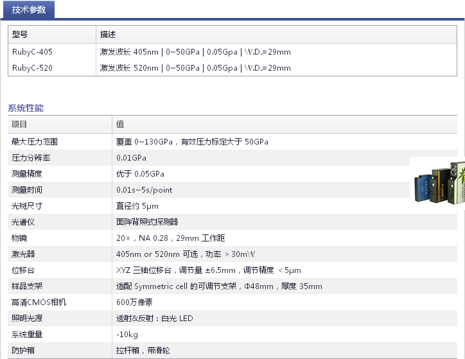Select the 激光器 row label

[22, 254]
